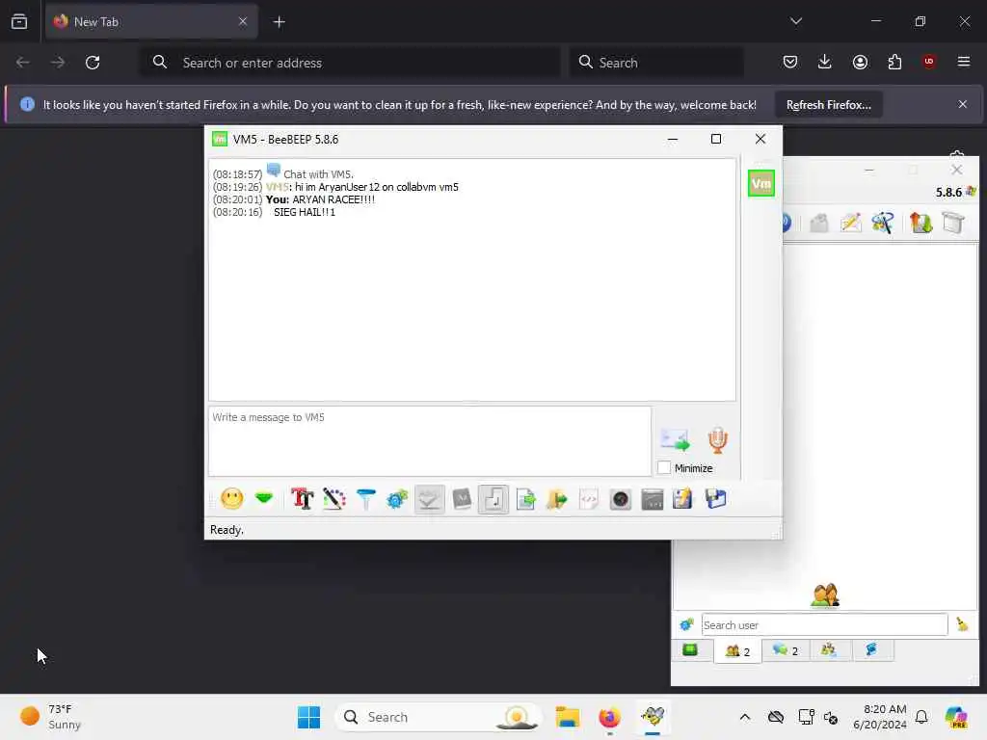Image resolution: width=987 pixels, height=740 pixels.
Task: Send message with envelope arrow button
Action: (675, 439)
